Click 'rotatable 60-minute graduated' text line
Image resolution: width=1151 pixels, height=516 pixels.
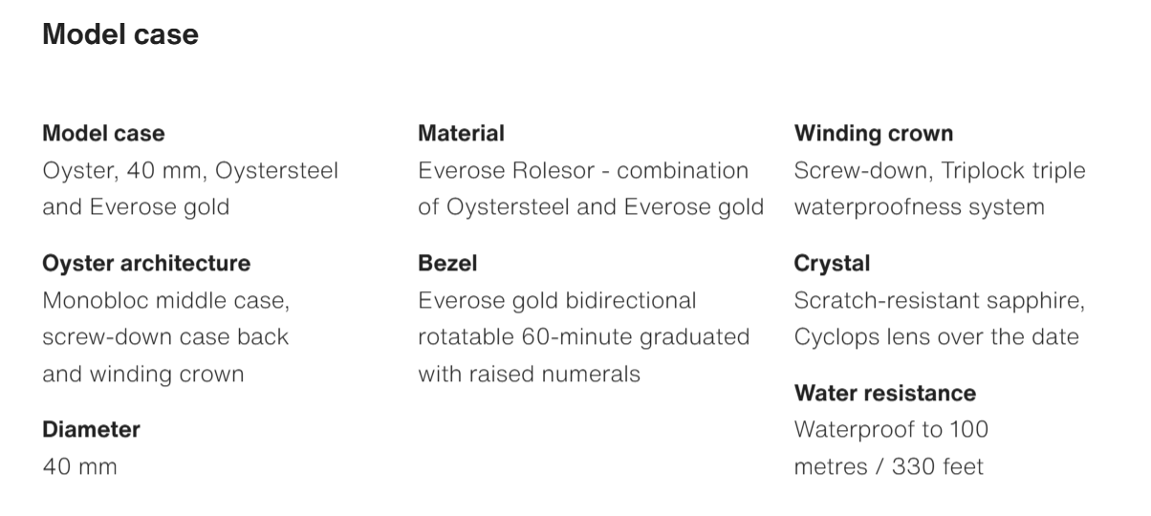pyautogui.click(x=583, y=337)
